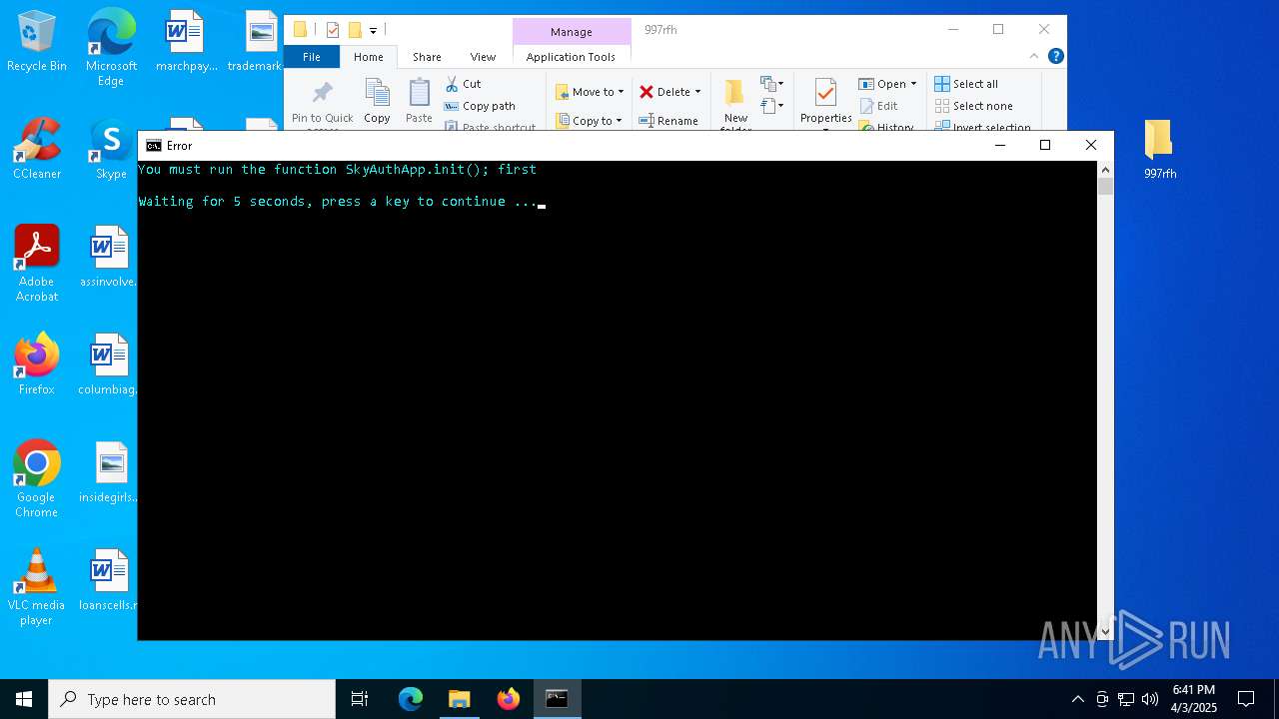Click the Paste icon in Explorer ribbon

click(x=419, y=102)
